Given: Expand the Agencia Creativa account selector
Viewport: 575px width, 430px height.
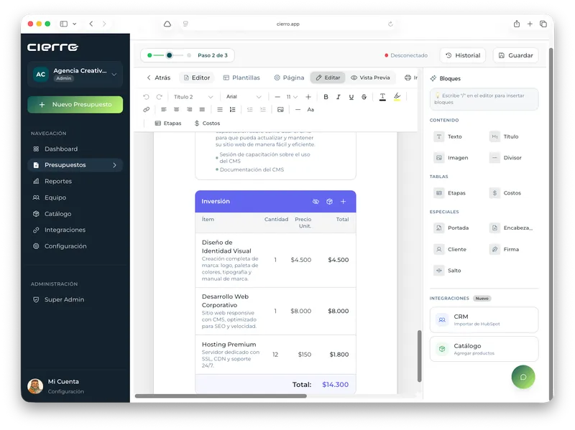Looking at the screenshot, I should (x=75, y=75).
